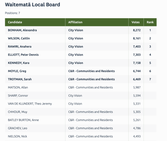Screen dimensions: 167x141
Task: Click TROTMAN, Sarah's C&R affiliation cell
Action: [x=92, y=79]
